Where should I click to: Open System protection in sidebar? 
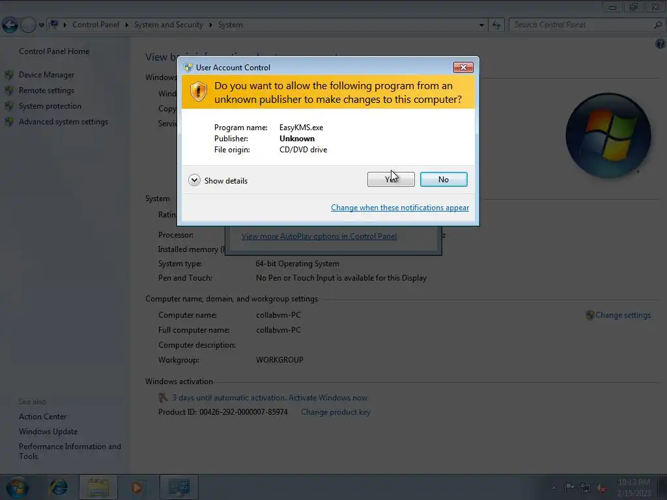[50, 106]
